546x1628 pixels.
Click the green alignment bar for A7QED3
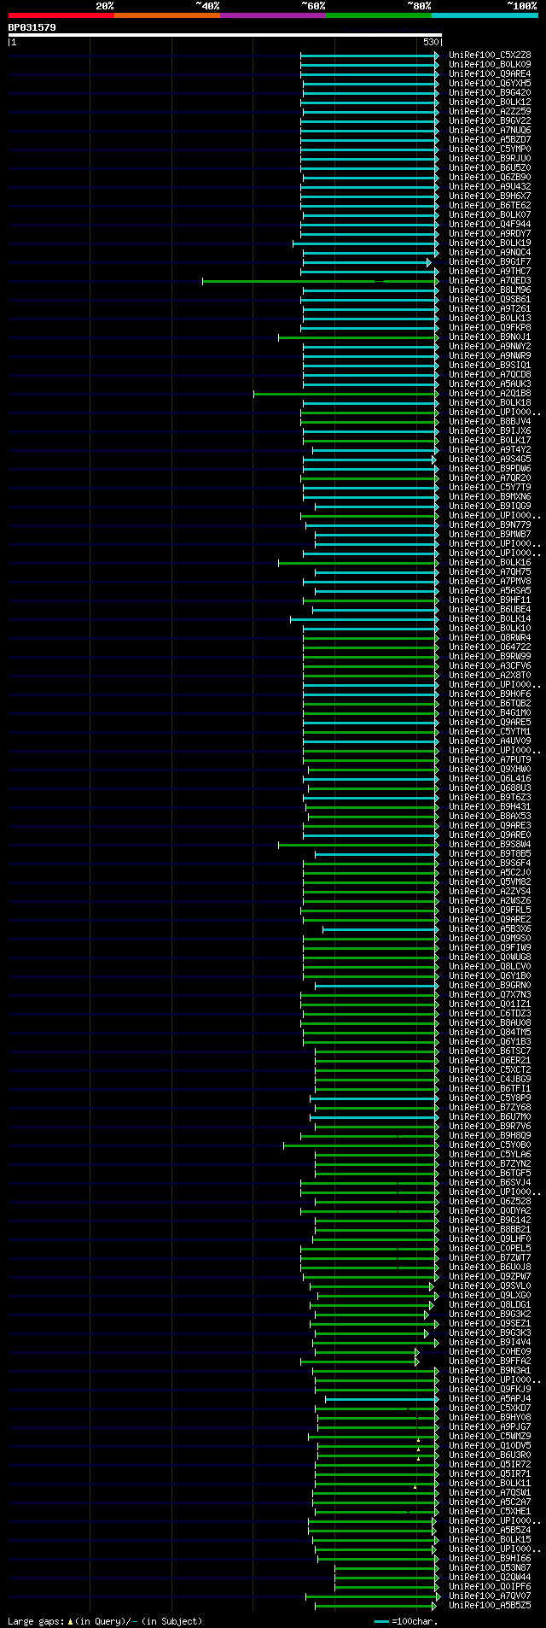(320, 280)
